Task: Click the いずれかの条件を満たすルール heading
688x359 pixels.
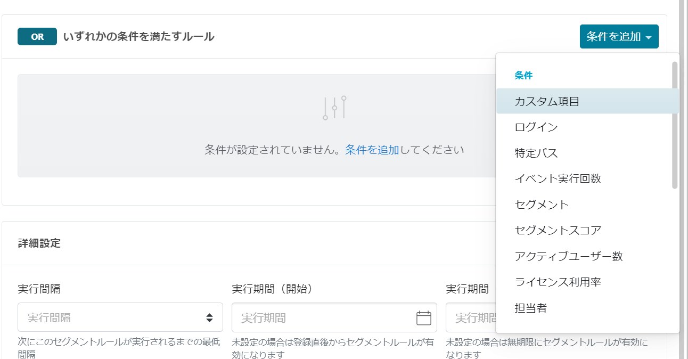Action: pyautogui.click(x=138, y=37)
